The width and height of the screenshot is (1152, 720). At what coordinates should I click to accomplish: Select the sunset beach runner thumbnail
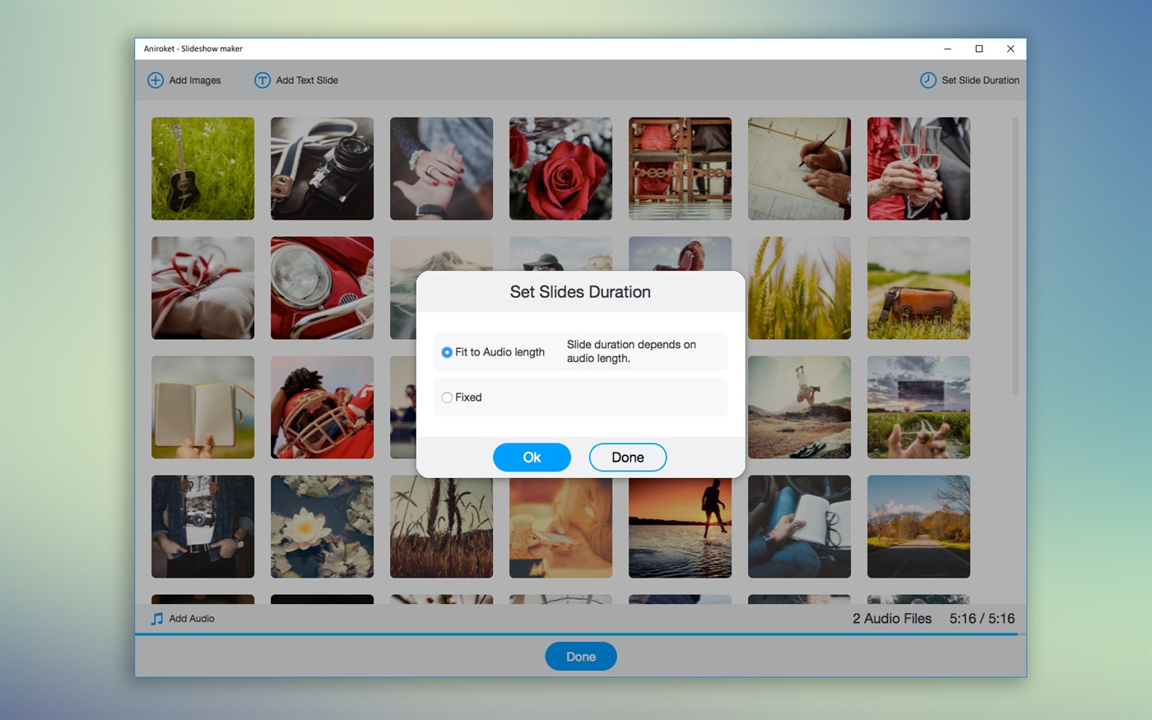pyautogui.click(x=680, y=527)
